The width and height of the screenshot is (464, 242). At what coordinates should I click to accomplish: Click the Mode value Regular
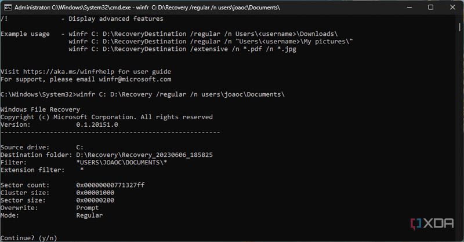(x=89, y=215)
